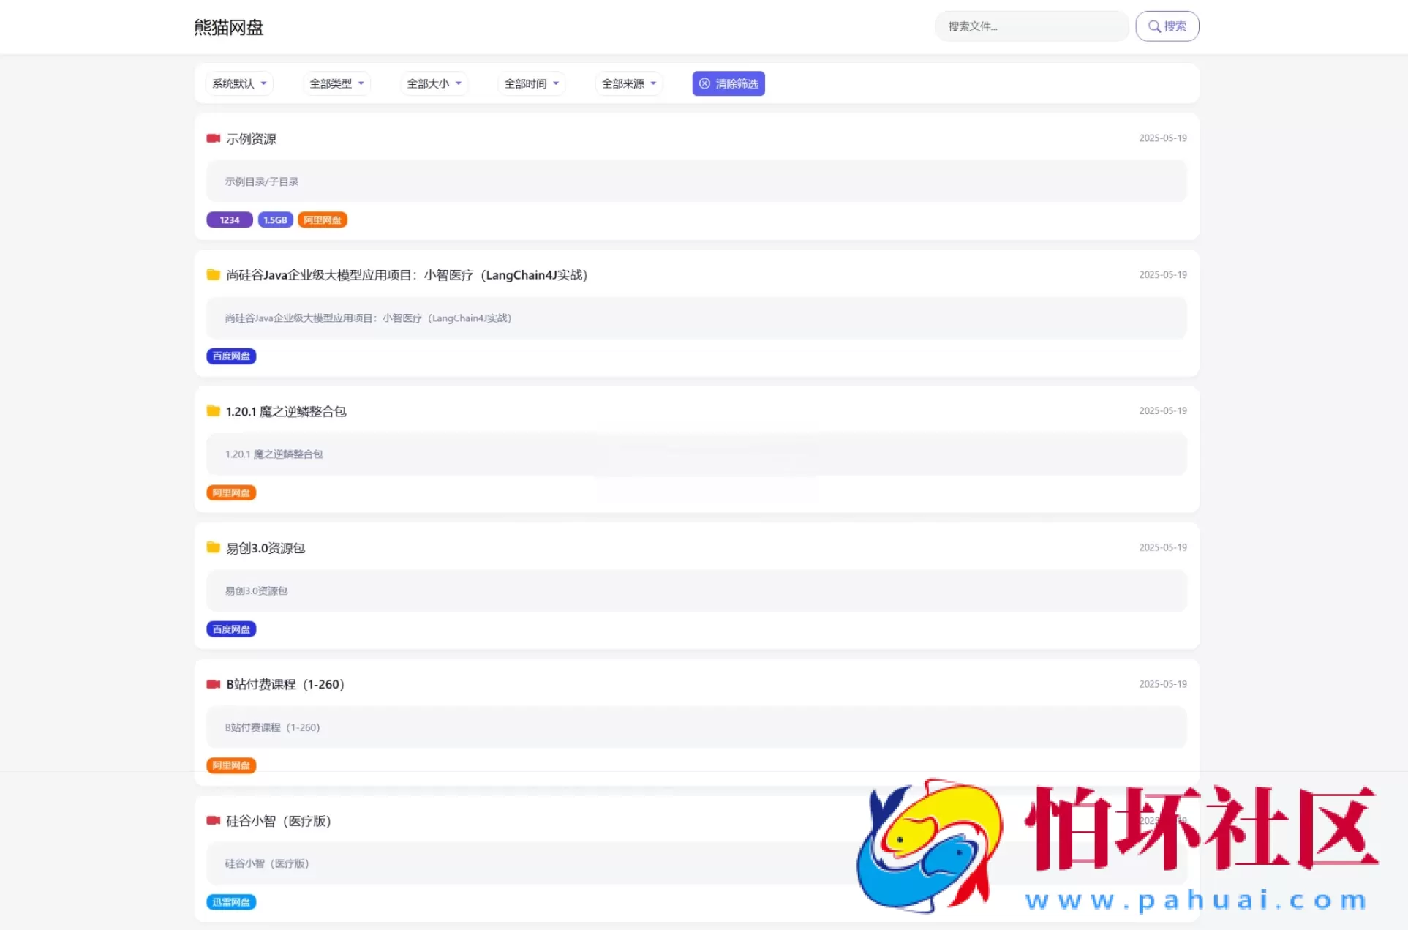This screenshot has width=1408, height=930.
Task: Click the folder icon next to 易创3.0资源包
Action: click(x=213, y=547)
